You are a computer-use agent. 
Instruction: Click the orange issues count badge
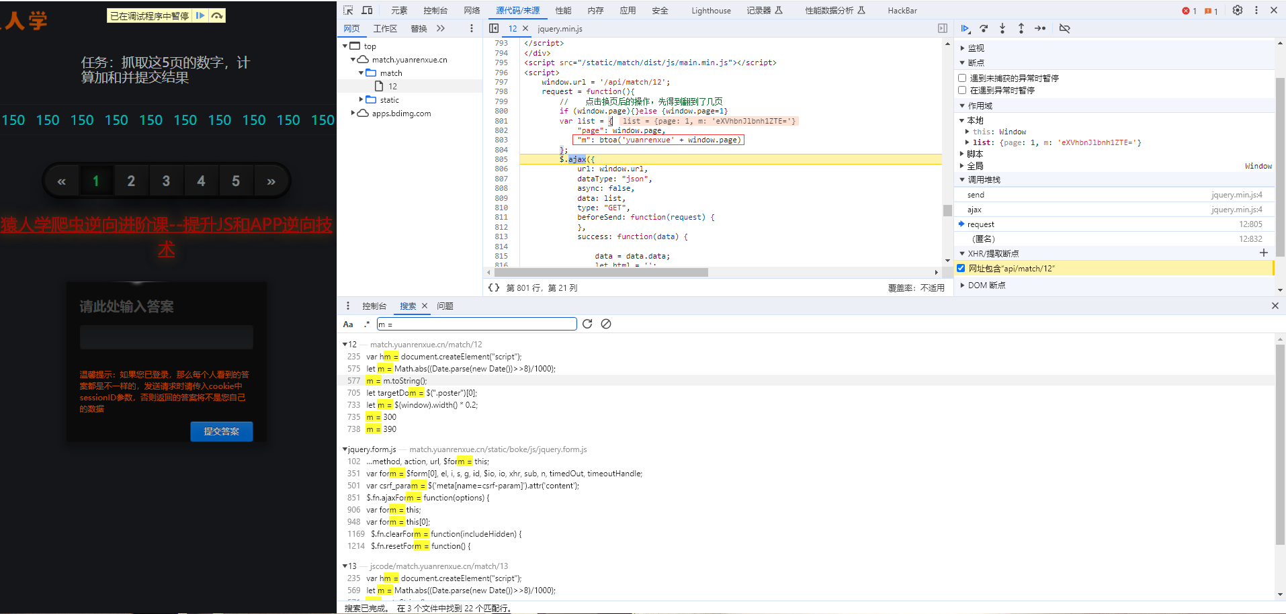pos(1211,11)
